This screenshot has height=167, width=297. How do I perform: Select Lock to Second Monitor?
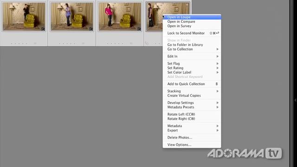point(192,33)
